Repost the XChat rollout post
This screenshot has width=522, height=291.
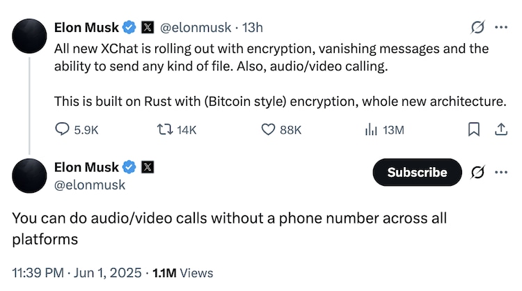click(164, 129)
